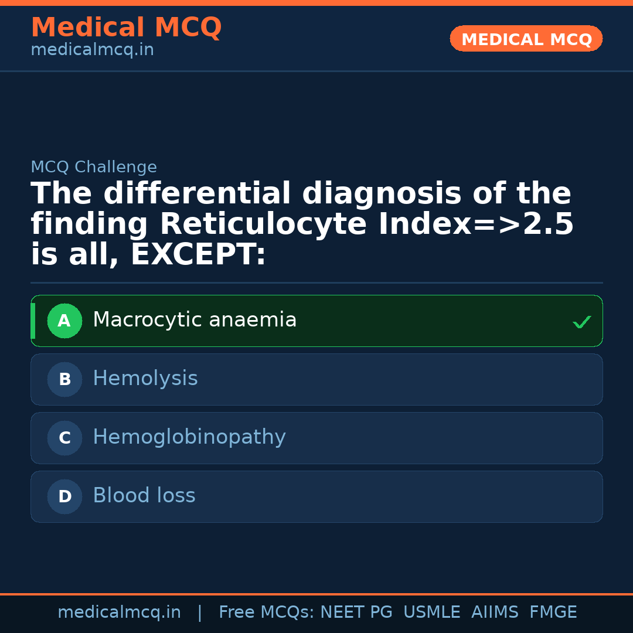Click the letter C circle icon

point(64,438)
